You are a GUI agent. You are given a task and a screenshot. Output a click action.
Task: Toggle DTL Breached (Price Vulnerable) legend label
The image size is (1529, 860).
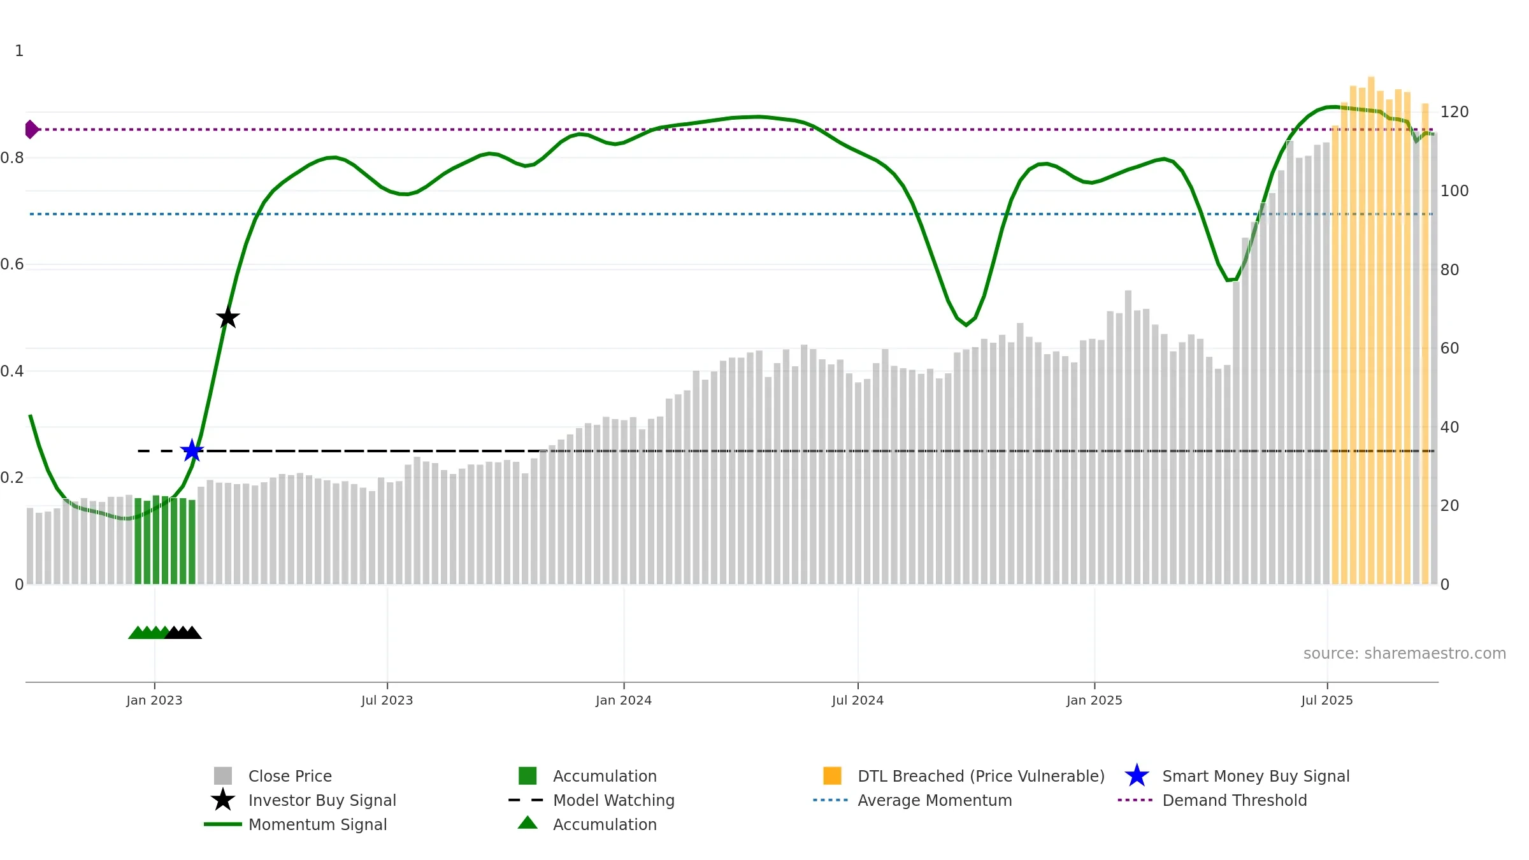(981, 776)
